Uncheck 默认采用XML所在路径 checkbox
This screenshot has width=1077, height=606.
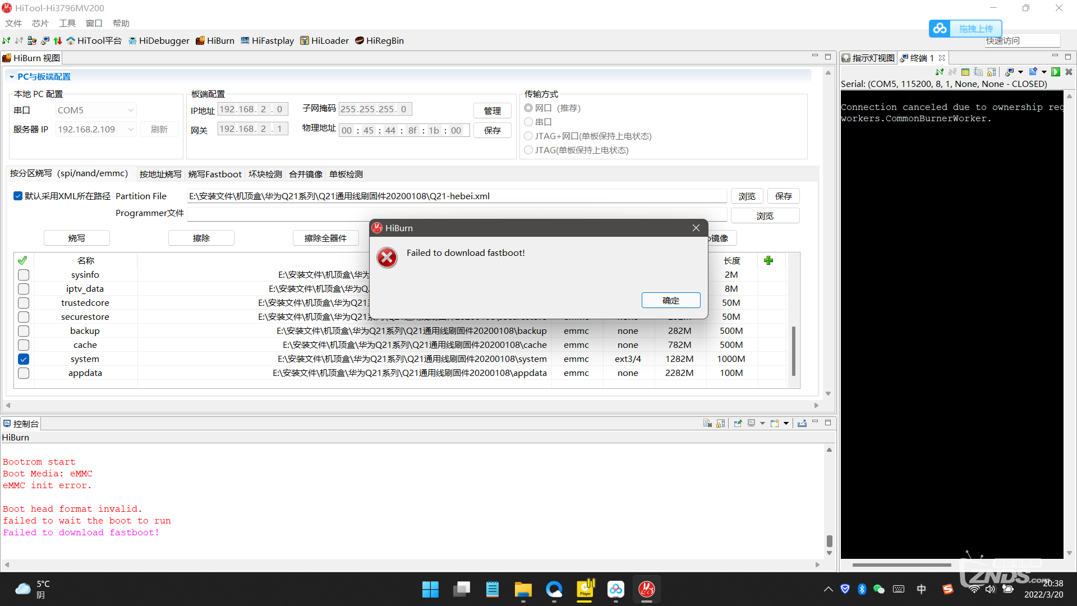(18, 196)
